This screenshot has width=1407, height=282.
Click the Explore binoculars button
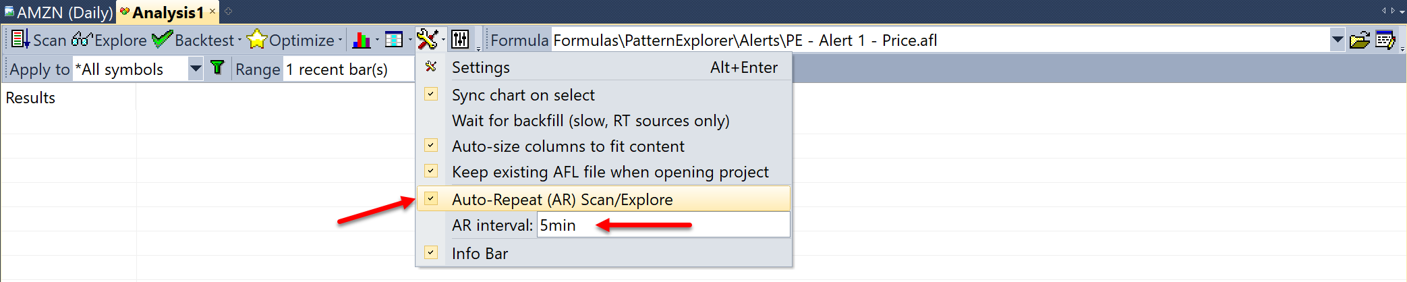coord(109,40)
